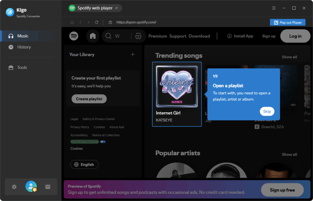Click the Internet Girl song title
This screenshot has height=201, width=313.
pos(168,113)
